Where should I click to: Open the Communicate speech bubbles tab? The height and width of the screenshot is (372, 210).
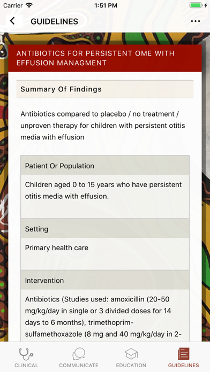point(79,358)
